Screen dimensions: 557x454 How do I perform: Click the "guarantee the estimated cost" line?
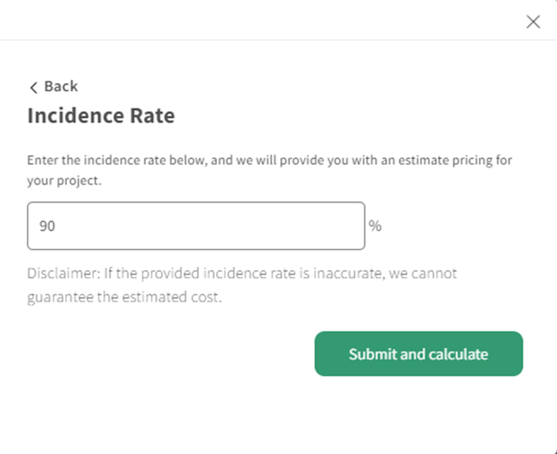(x=124, y=297)
